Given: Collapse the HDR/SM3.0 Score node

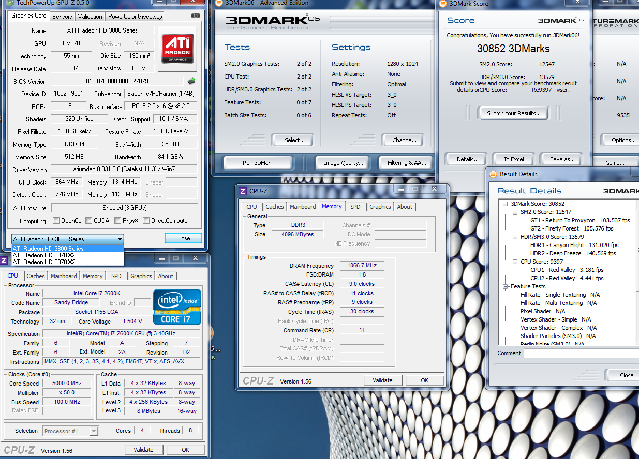Looking at the screenshot, I should 515,237.
